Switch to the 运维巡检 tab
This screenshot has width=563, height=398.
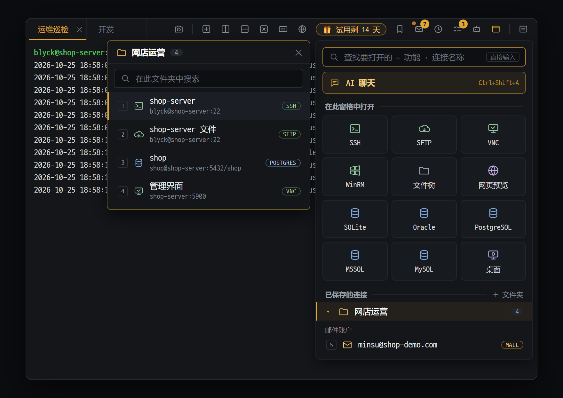tap(53, 29)
